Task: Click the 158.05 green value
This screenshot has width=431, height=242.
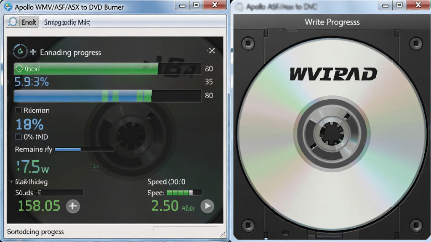Action: tap(39, 206)
